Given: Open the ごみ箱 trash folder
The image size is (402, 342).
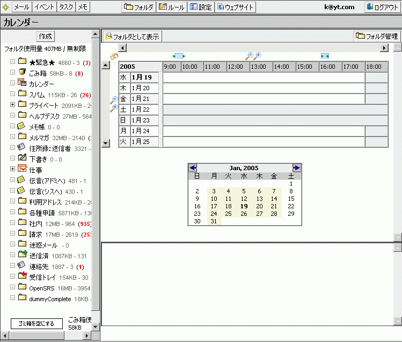Looking at the screenshot, I should tap(38, 72).
